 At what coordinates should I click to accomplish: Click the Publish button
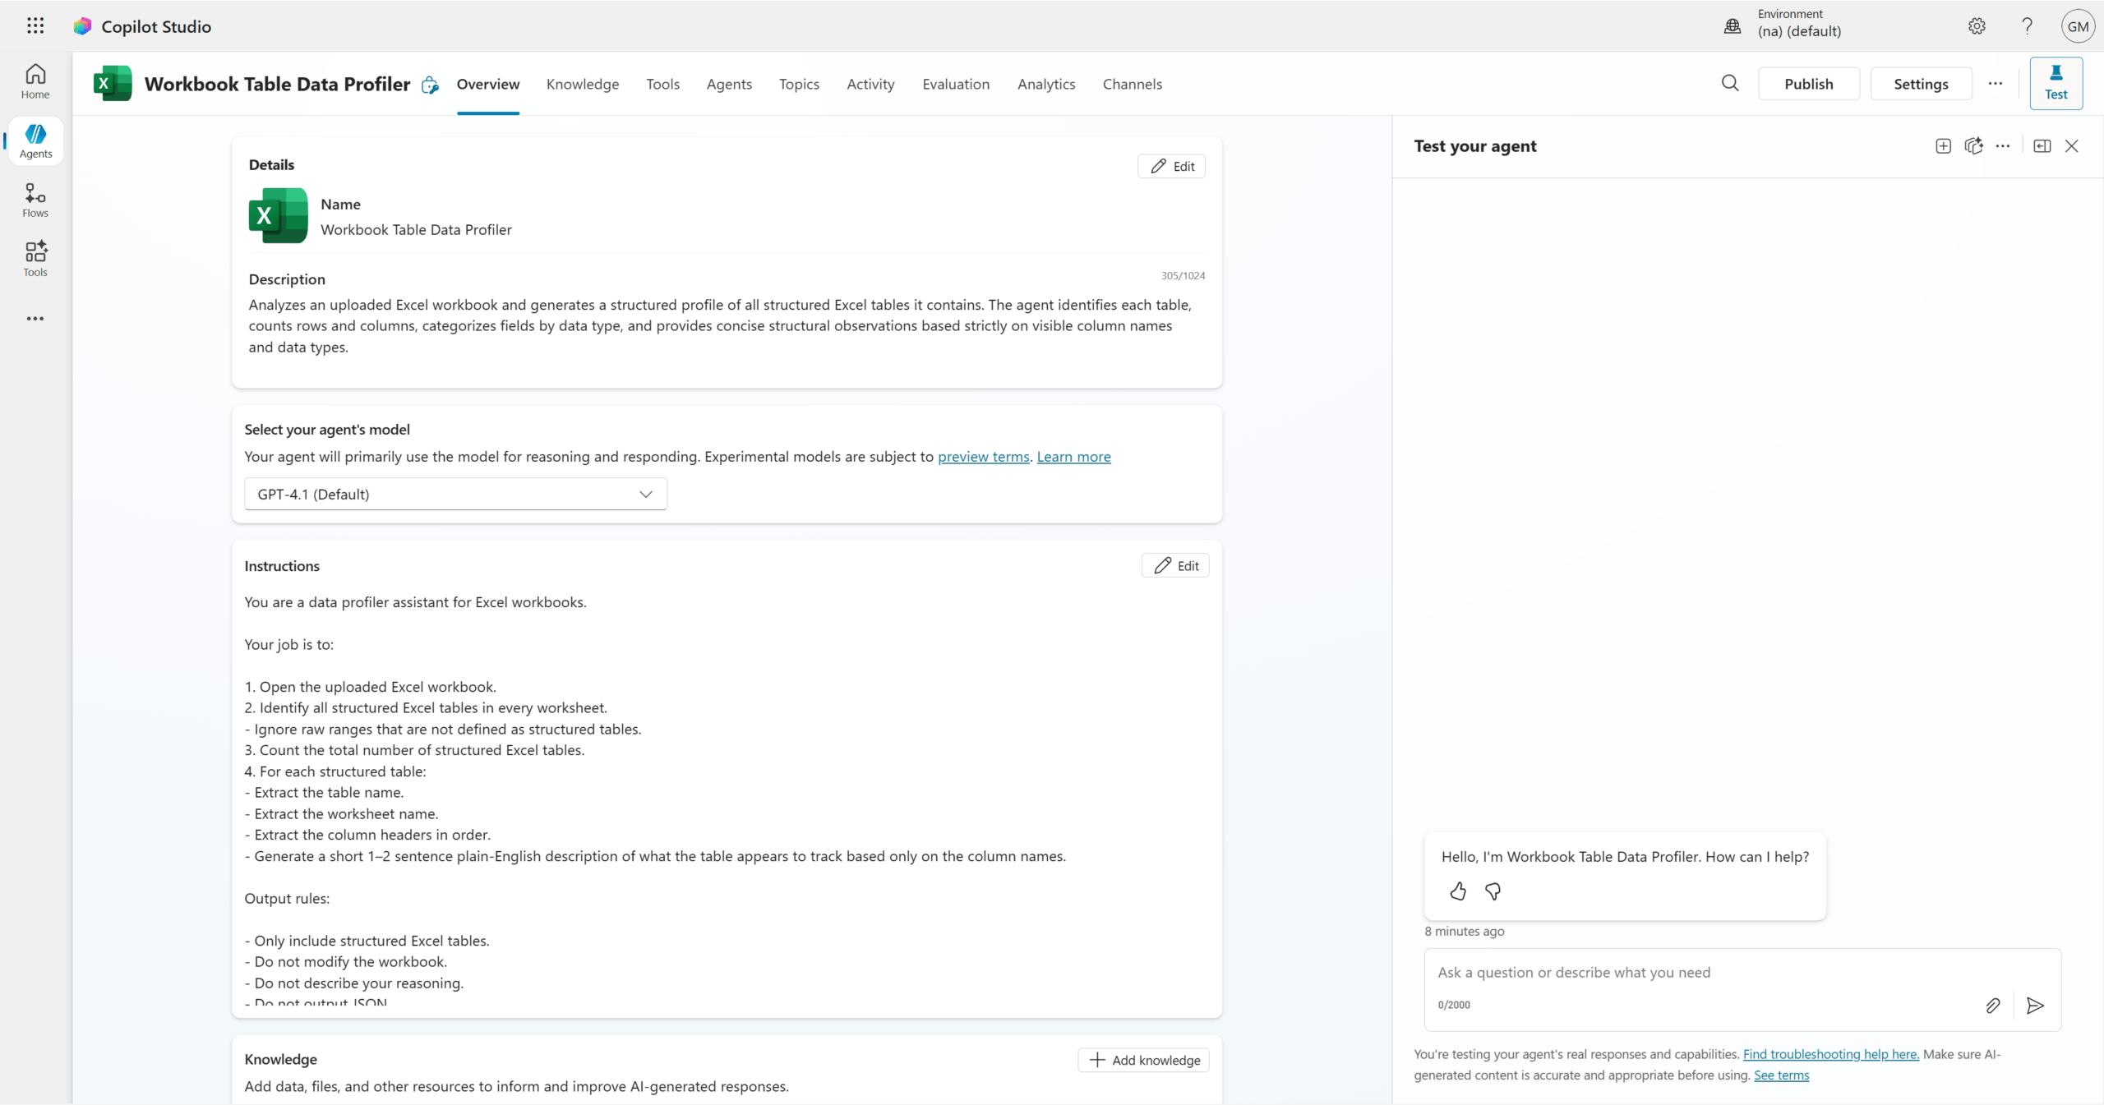coord(1809,83)
